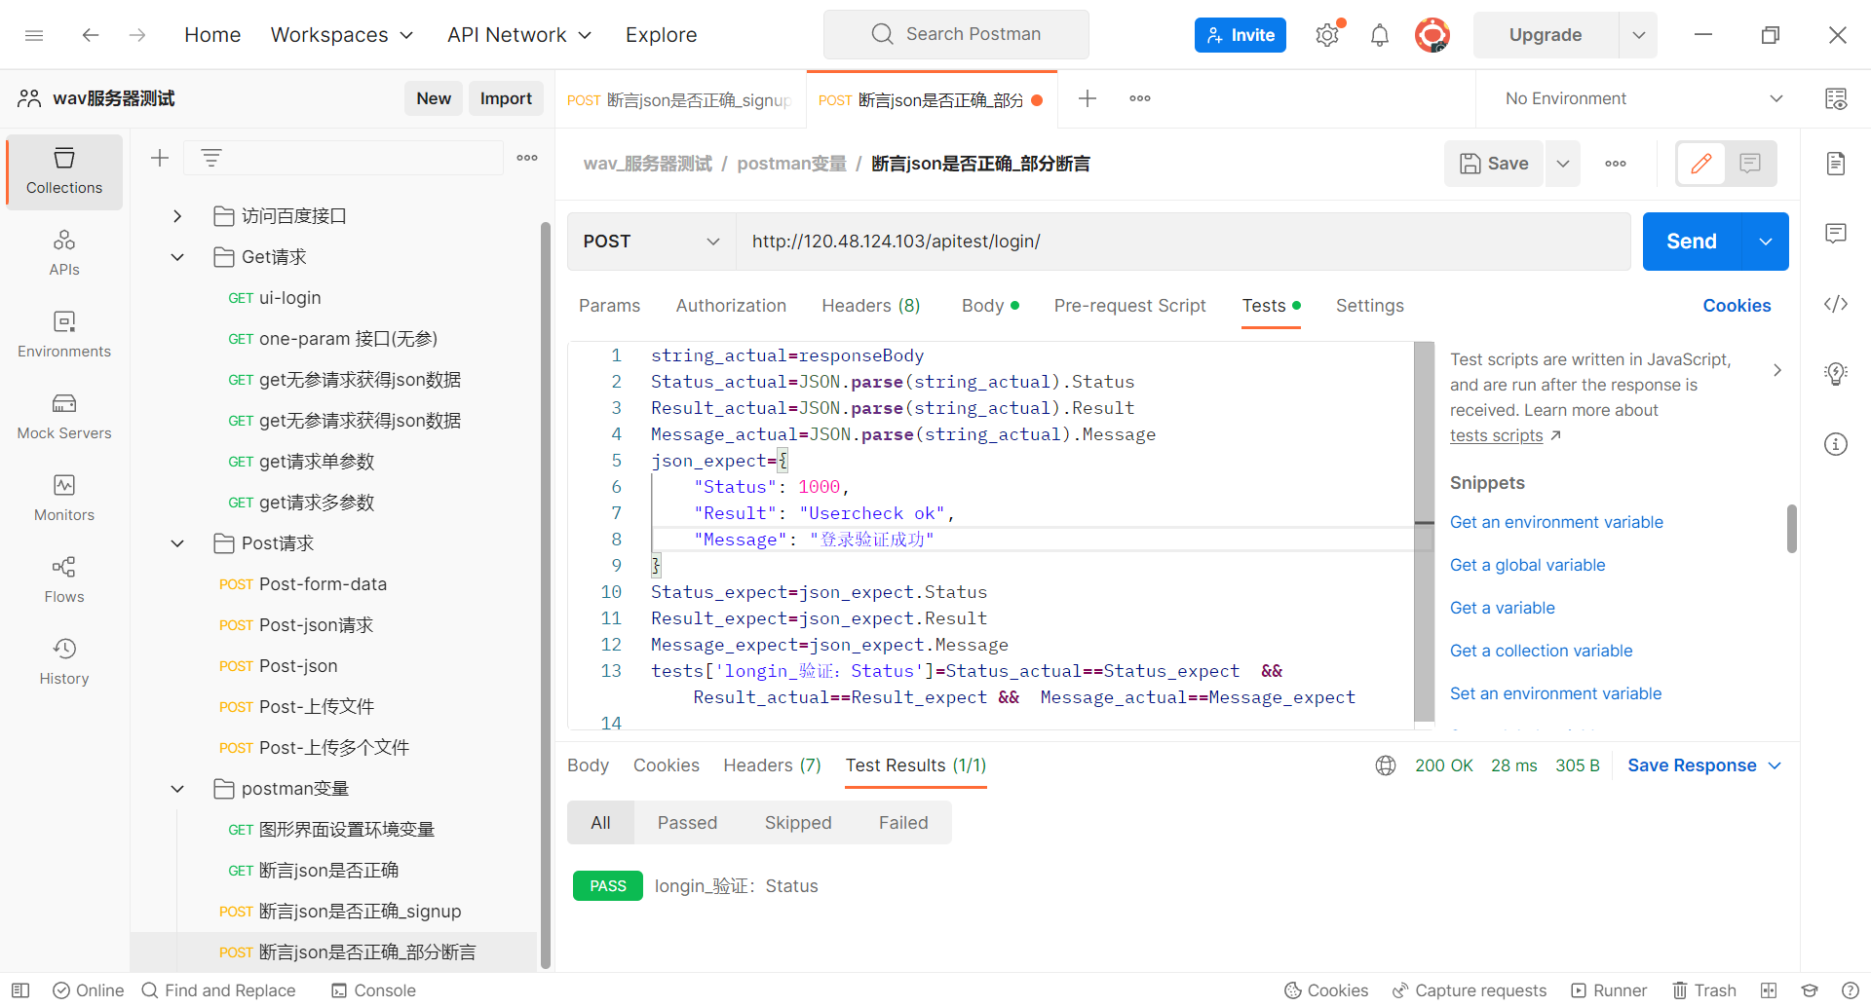Click the Invite button
1871x1007 pixels.
(1241, 35)
